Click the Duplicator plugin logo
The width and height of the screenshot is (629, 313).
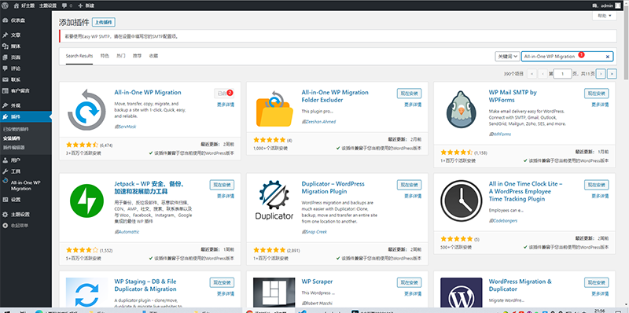pos(274,201)
